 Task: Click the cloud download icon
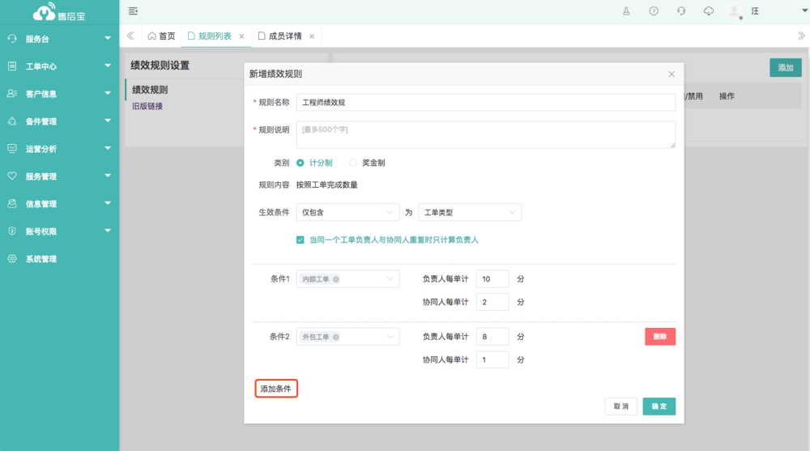tap(708, 11)
